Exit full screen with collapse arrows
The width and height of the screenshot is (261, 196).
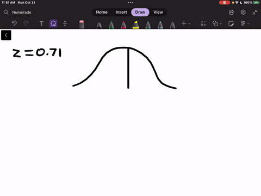pyautogui.click(x=255, y=12)
